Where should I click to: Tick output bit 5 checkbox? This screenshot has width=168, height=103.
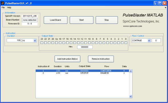pyautogui.click(x=107, y=43)
